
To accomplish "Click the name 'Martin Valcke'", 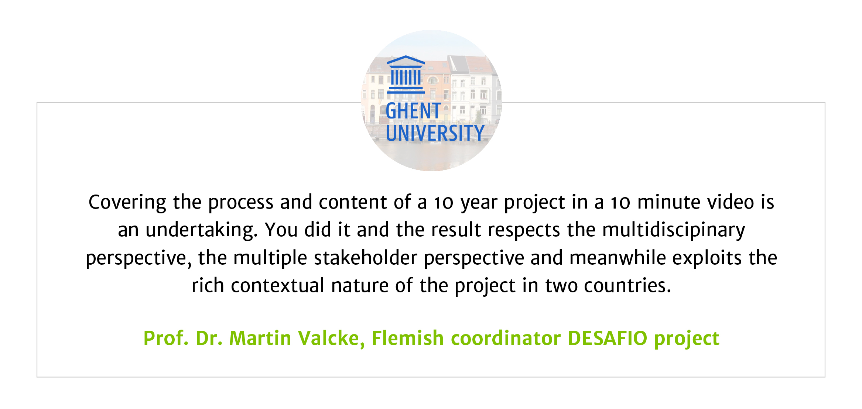I will pos(294,338).
